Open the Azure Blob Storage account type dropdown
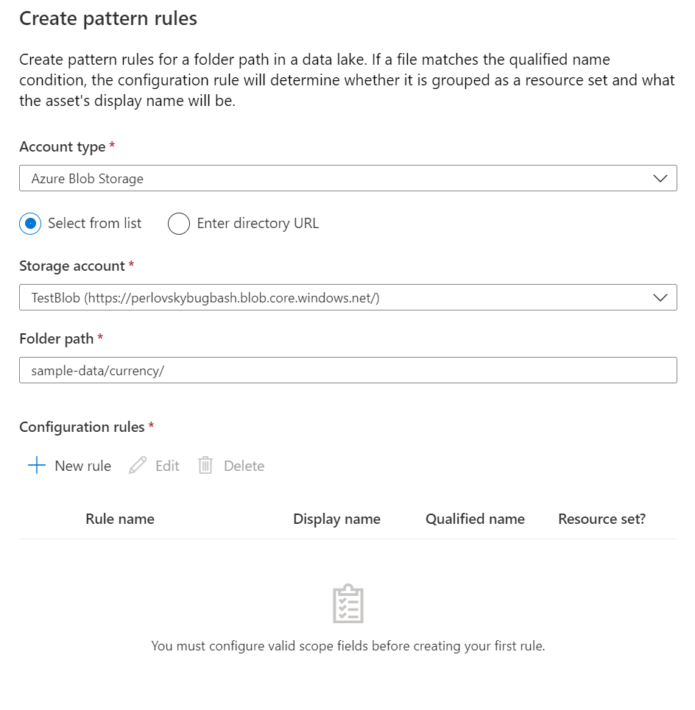 [x=347, y=178]
